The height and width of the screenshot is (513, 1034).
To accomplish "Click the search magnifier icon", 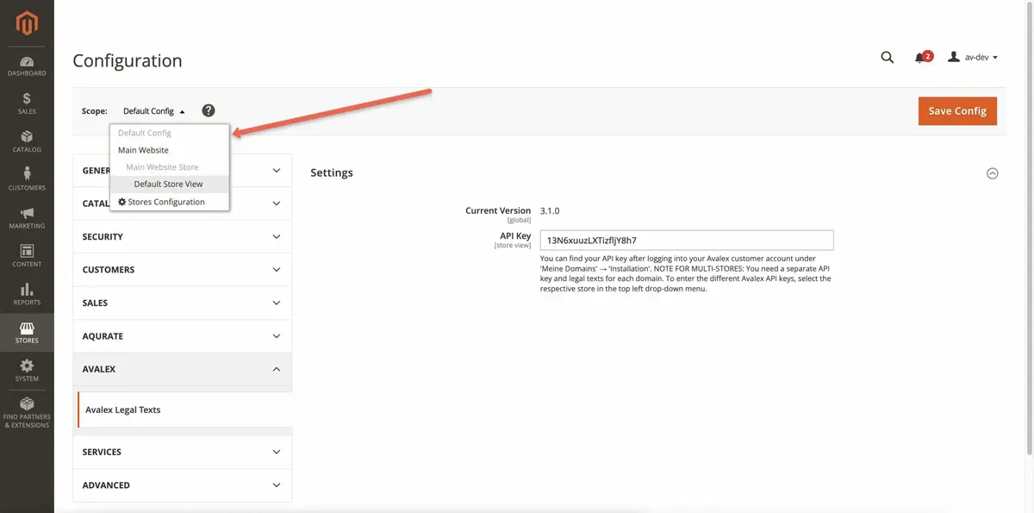I will [887, 58].
